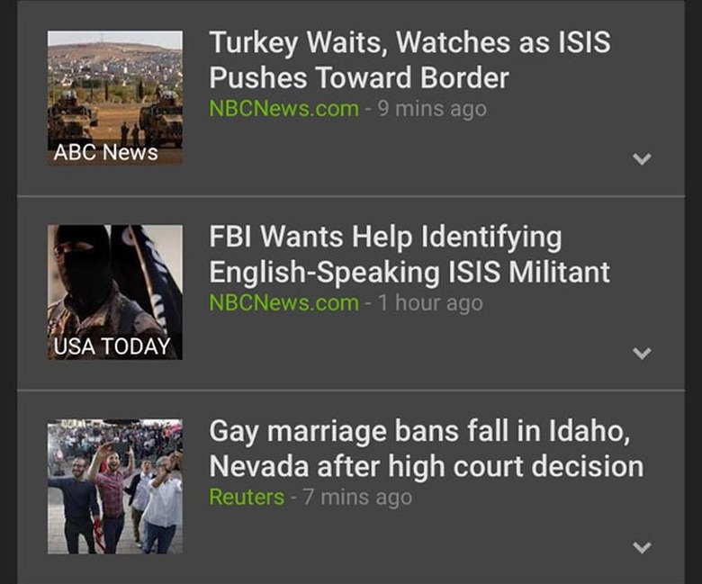Tap the celebrating crowd thumbnail image
Image resolution: width=702 pixels, height=584 pixels.
pos(115,487)
